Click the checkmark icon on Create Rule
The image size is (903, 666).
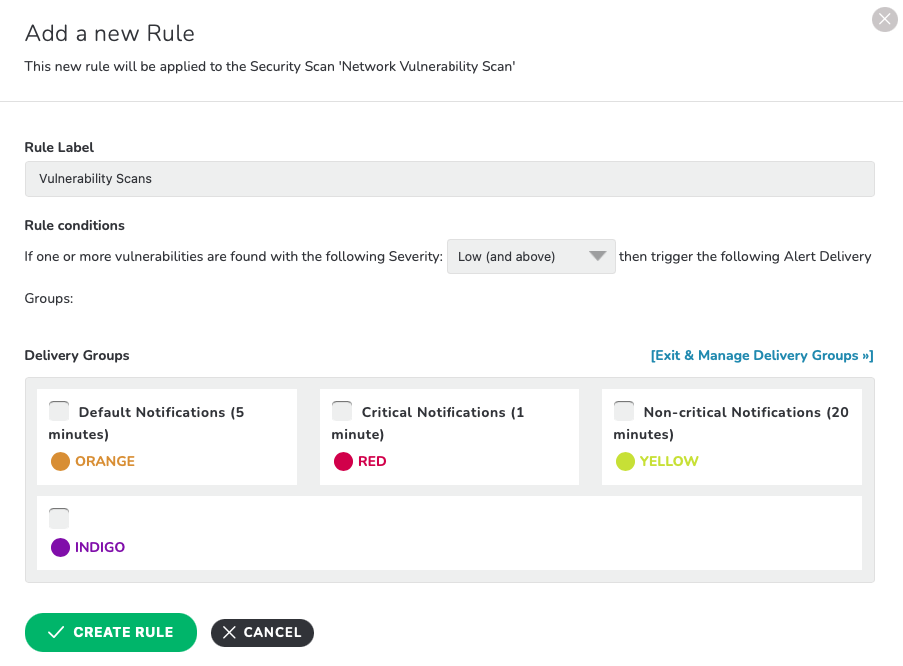[x=56, y=632]
